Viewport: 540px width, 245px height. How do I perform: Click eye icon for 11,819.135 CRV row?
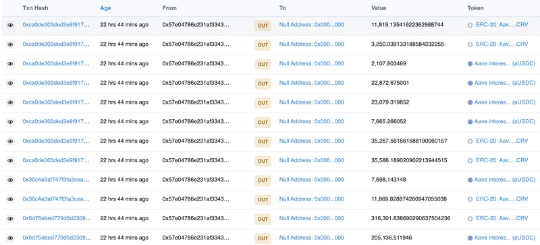(x=10, y=25)
